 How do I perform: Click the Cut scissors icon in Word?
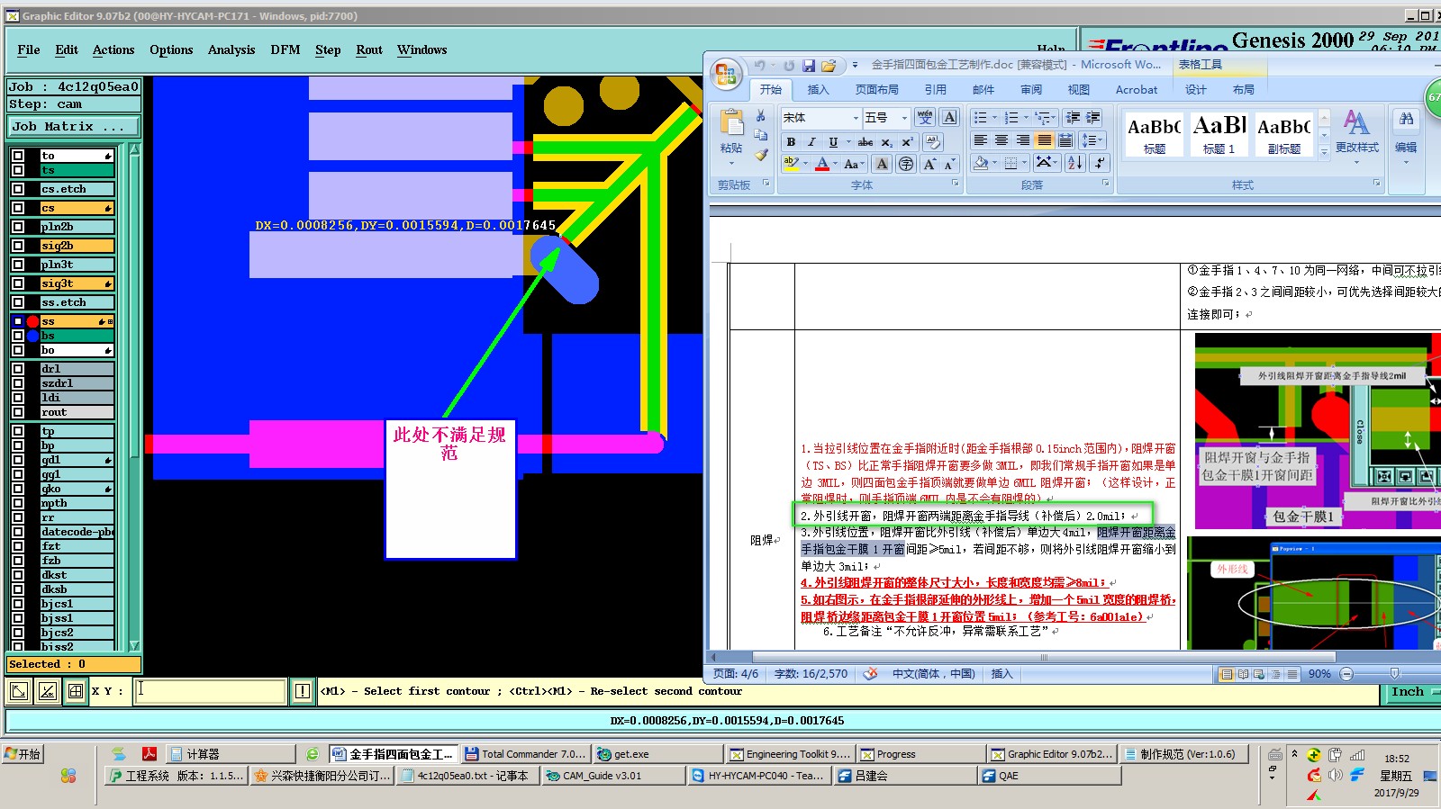761,116
